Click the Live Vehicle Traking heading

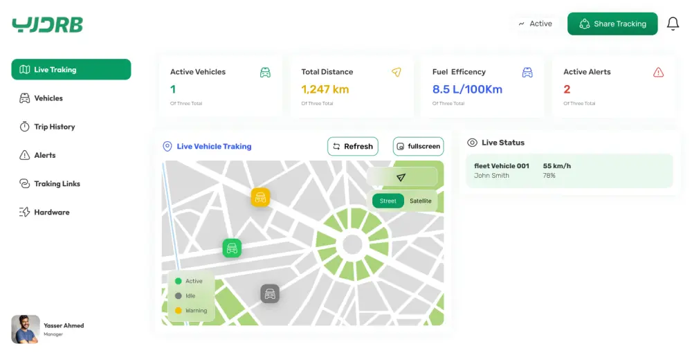214,146
